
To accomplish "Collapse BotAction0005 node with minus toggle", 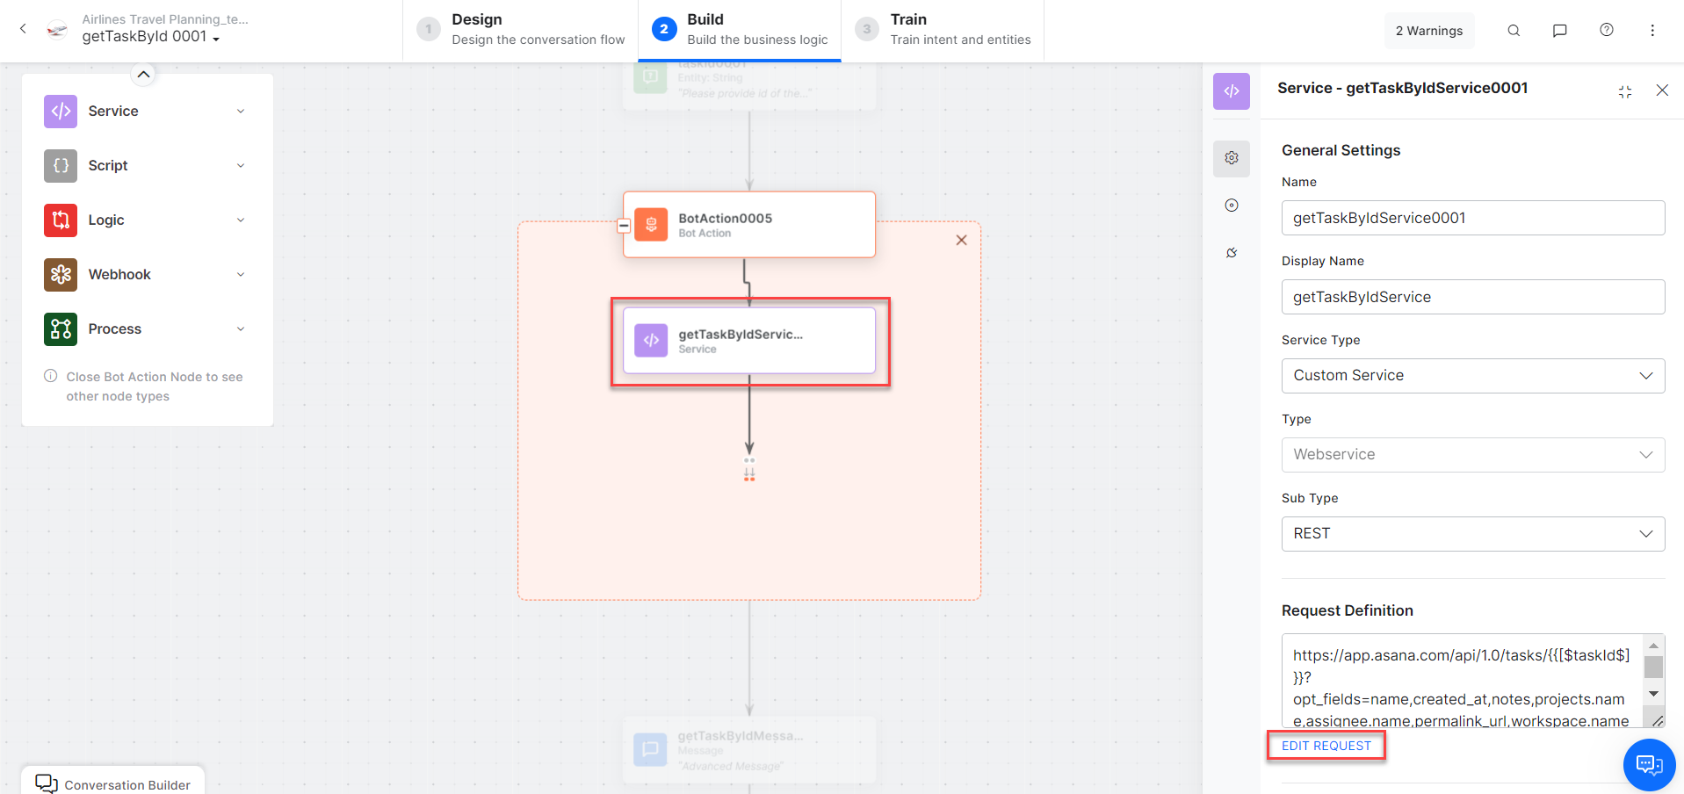I will (624, 226).
